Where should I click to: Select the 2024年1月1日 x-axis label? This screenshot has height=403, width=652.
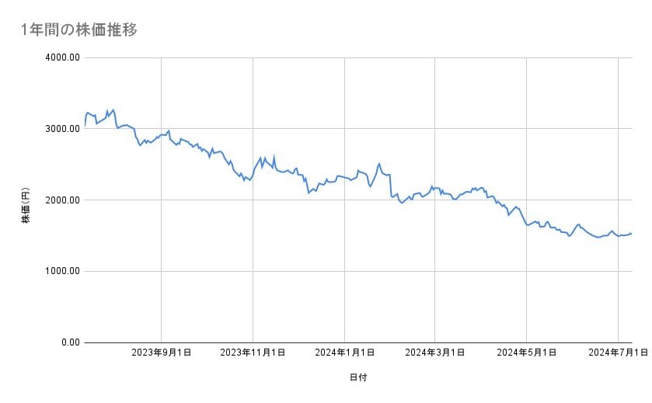pos(344,353)
